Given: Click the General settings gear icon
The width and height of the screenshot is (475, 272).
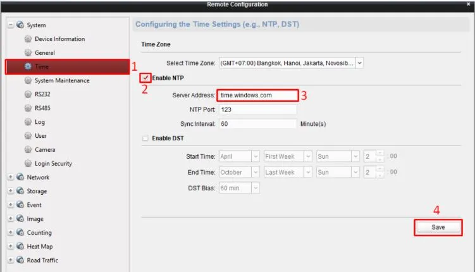Looking at the screenshot, I should click(28, 53).
